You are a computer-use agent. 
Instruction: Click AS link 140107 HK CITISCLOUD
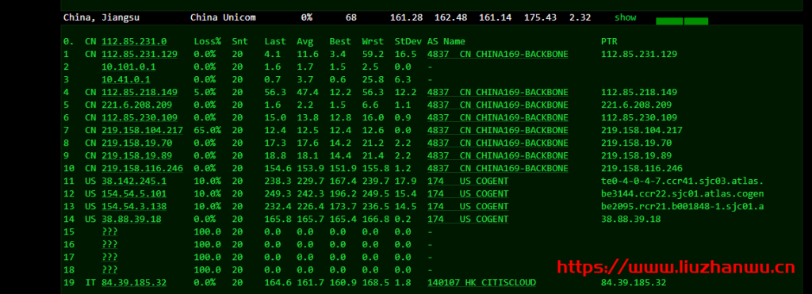pyautogui.click(x=481, y=283)
